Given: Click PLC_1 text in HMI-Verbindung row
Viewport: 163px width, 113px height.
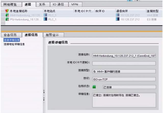Looking at the screenshot, I should (x=52, y=15).
